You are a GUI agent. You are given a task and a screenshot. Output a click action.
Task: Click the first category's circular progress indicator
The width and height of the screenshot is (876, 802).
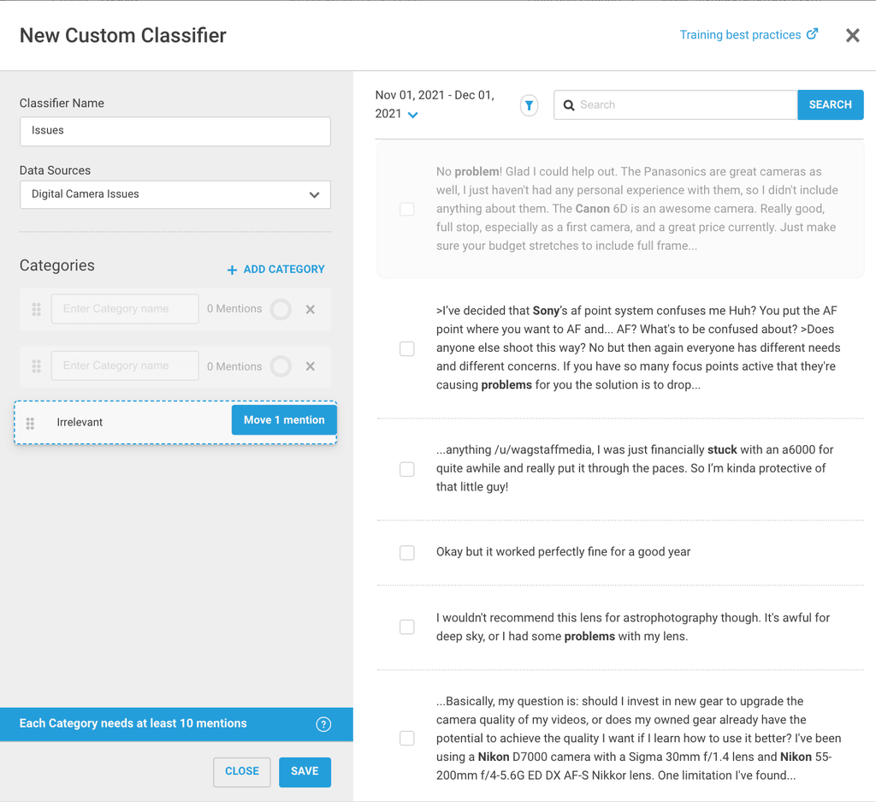pyautogui.click(x=281, y=309)
